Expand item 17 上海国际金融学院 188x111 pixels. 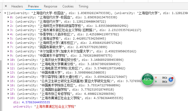(x=8, y=89)
